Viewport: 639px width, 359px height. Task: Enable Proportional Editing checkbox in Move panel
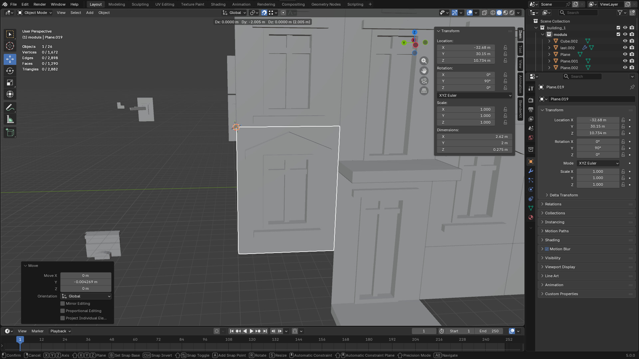point(63,311)
